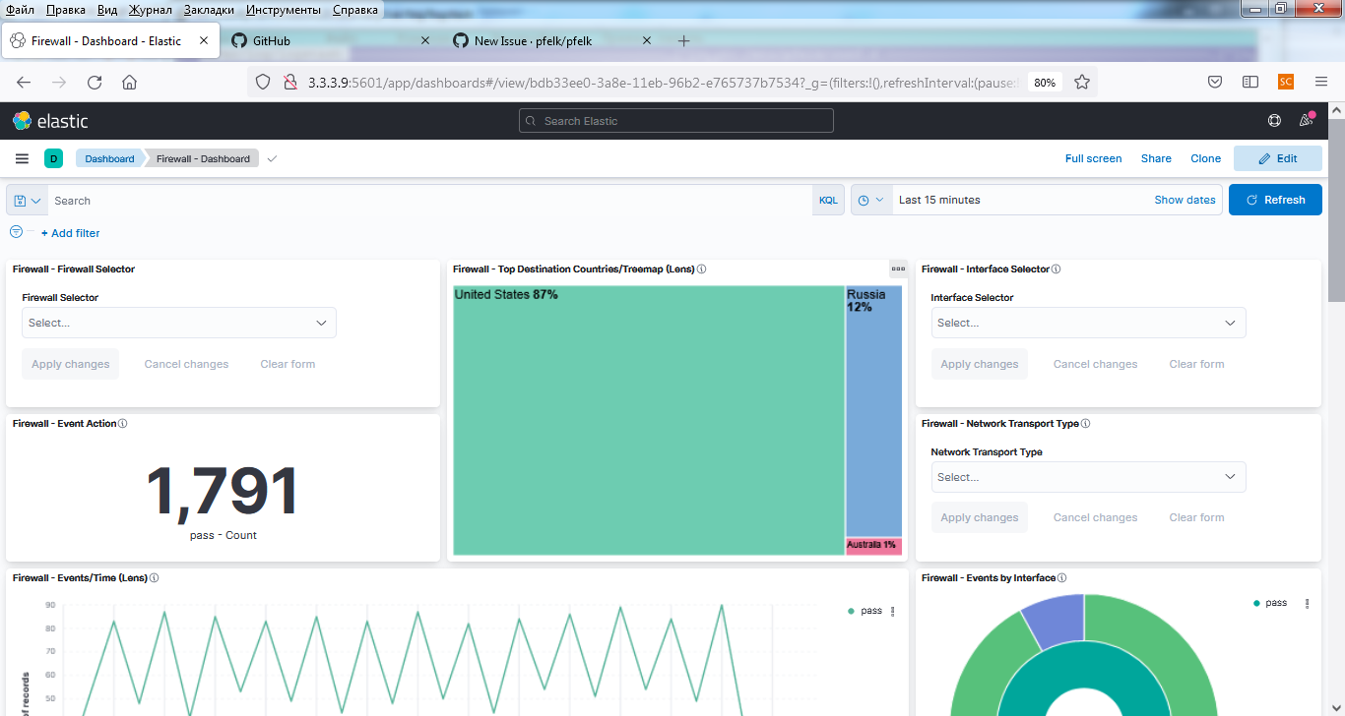The height and width of the screenshot is (716, 1345).
Task: Open the notifications bell in the header
Action: [1306, 120]
